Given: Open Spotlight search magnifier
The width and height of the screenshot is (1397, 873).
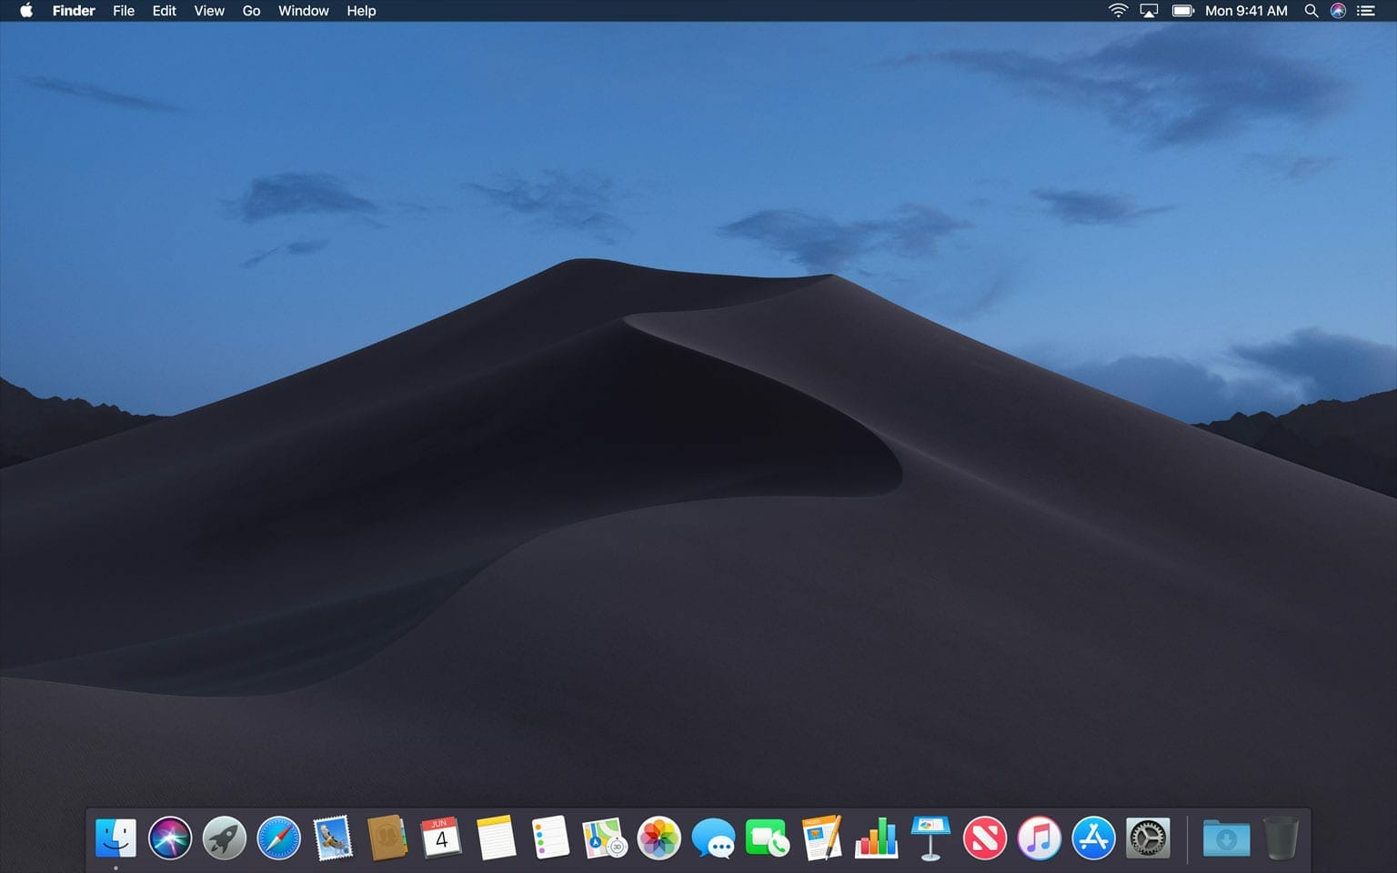Looking at the screenshot, I should [1311, 11].
